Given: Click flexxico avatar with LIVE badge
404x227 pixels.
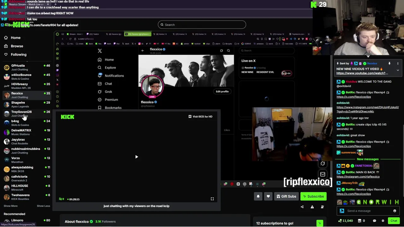Looking at the screenshot, I should point(152,86).
